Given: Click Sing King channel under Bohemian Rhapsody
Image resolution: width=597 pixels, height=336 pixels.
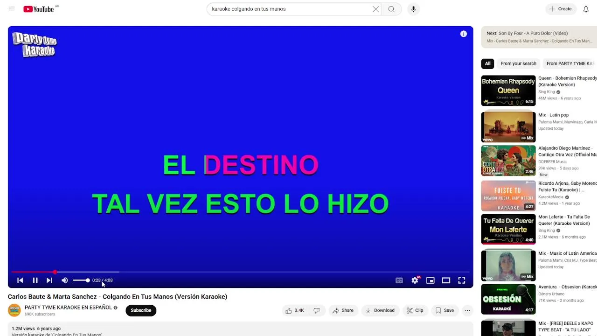Looking at the screenshot, I should click(x=547, y=92).
